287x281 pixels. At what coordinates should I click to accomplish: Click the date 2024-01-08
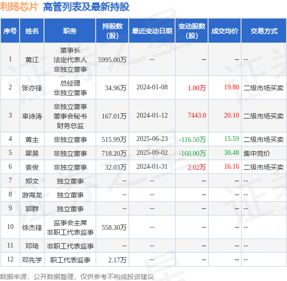pyautogui.click(x=152, y=87)
